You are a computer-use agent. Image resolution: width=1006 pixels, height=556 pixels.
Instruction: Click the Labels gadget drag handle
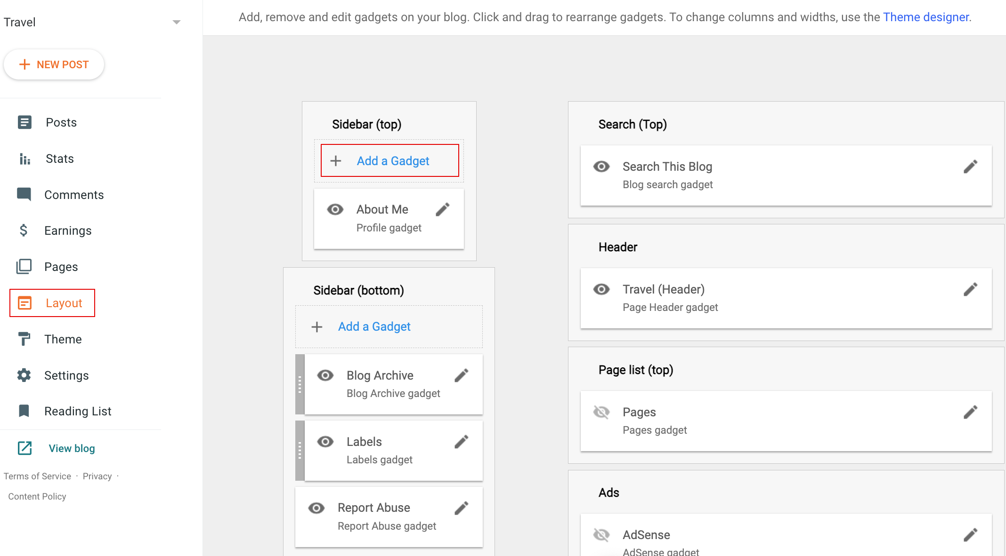click(x=300, y=451)
